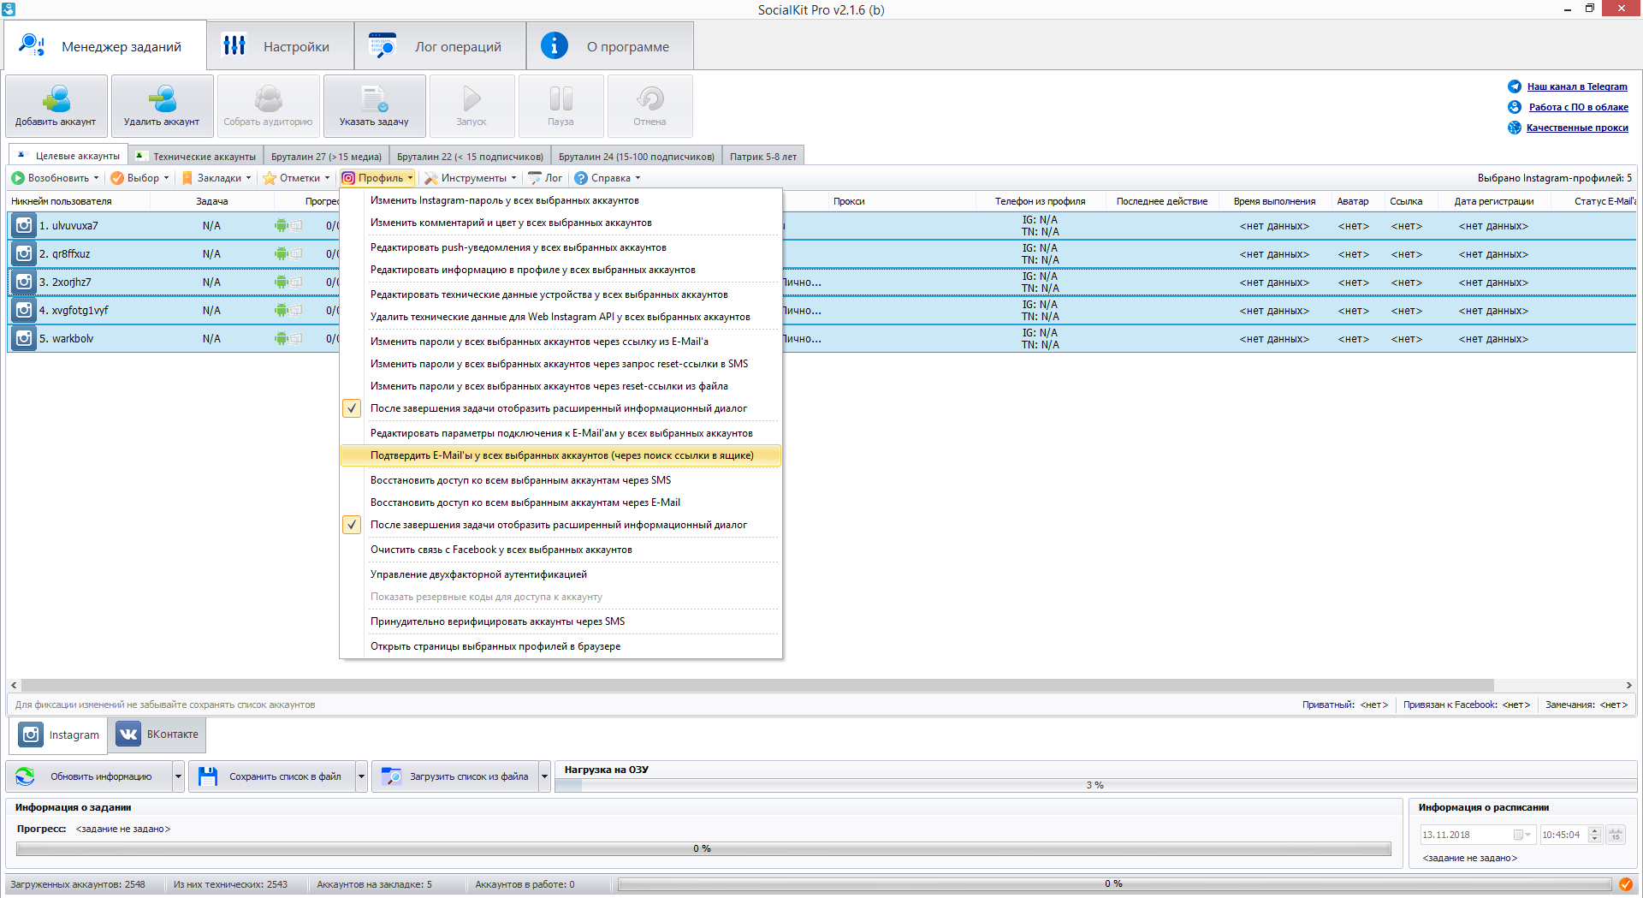Click the Pause (Пауза) icon
The height and width of the screenshot is (898, 1643).
pyautogui.click(x=561, y=99)
